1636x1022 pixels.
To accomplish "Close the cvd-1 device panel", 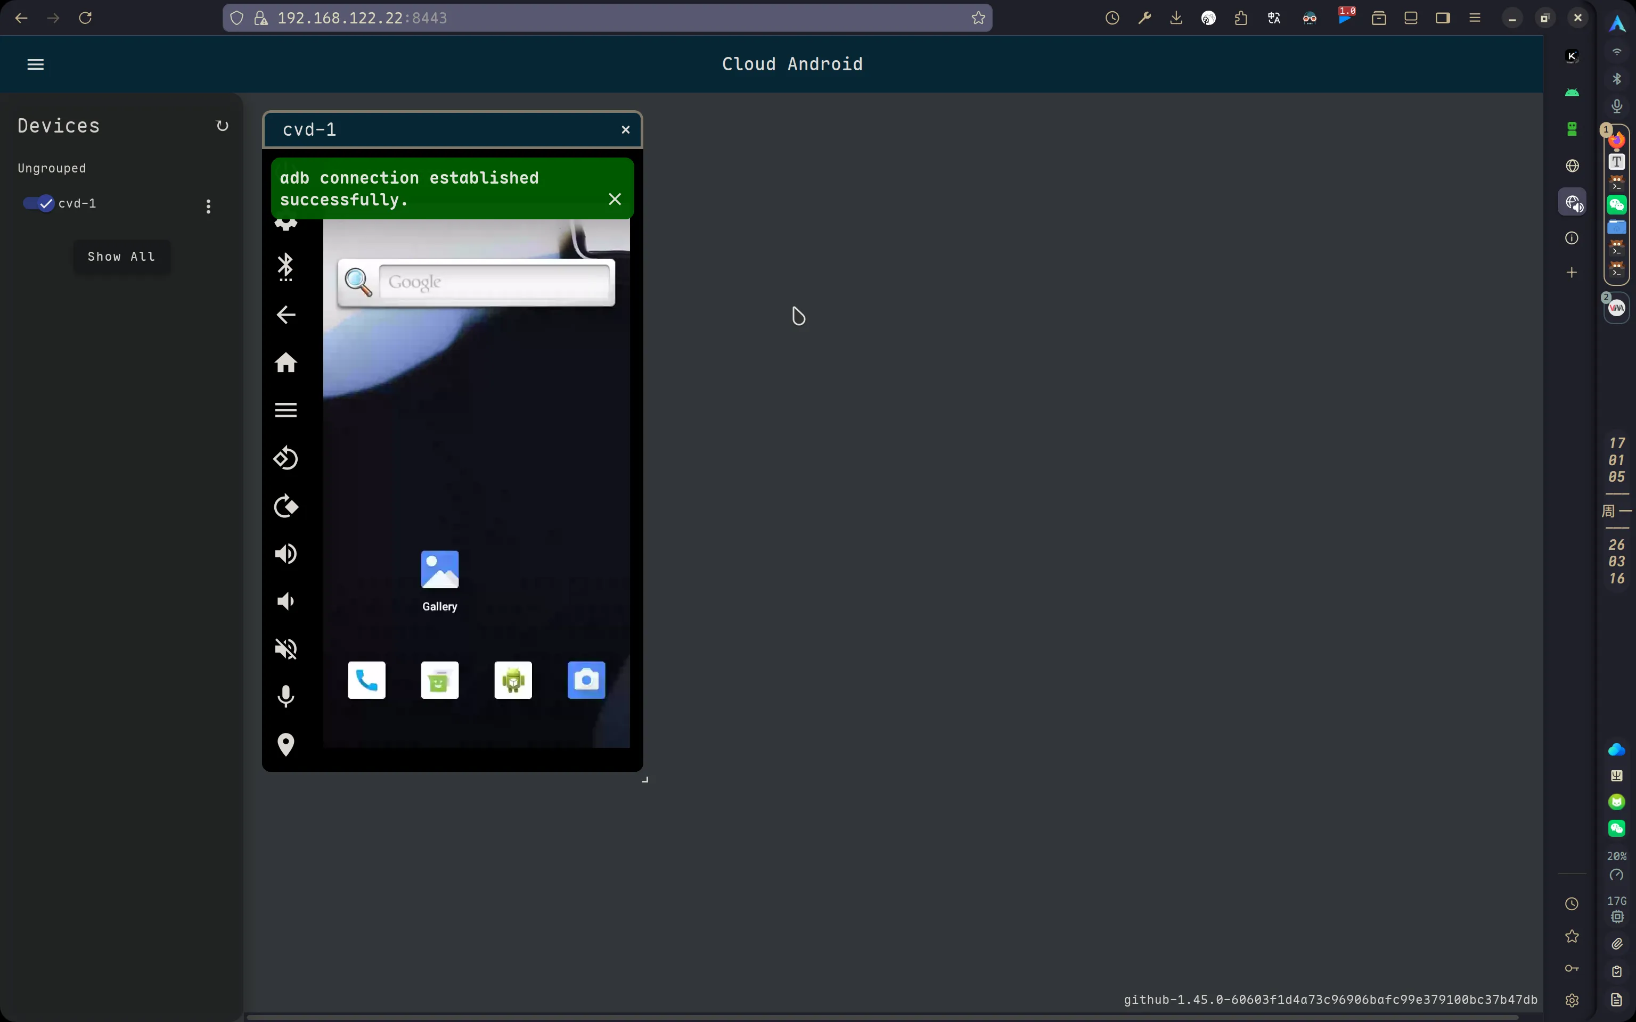I will (625, 130).
